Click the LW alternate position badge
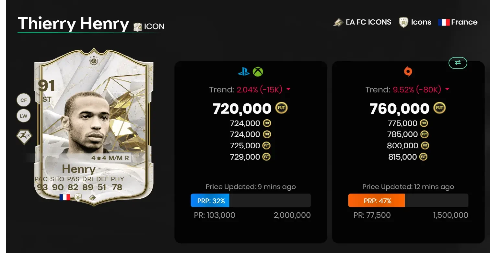 pyautogui.click(x=23, y=115)
